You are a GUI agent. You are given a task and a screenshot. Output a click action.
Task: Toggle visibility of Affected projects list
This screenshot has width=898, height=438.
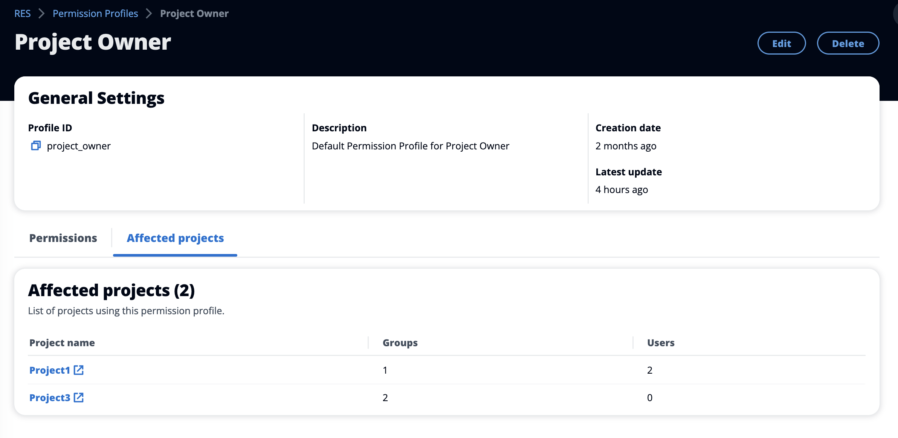175,237
